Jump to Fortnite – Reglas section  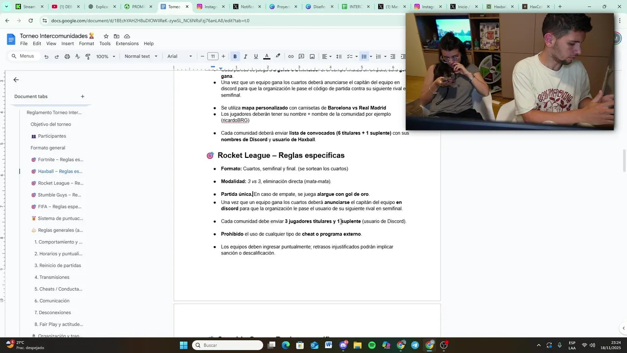(x=57, y=160)
